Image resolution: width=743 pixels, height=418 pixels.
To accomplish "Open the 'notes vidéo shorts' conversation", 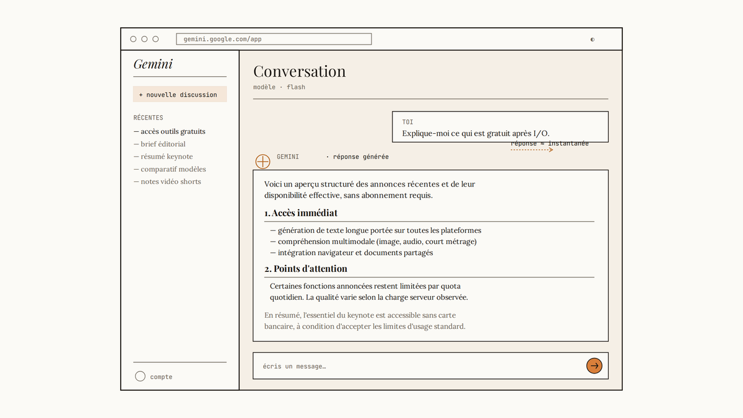I will tap(167, 181).
